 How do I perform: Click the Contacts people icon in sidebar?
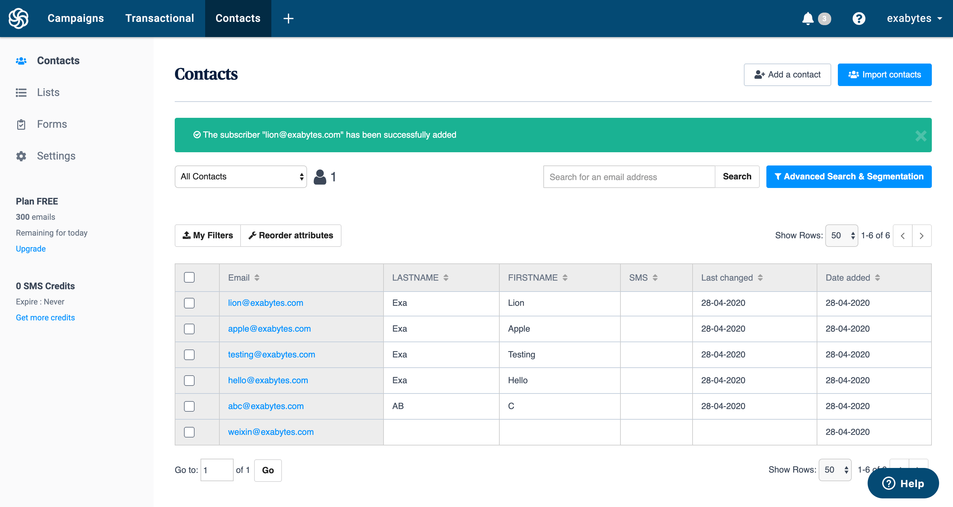pyautogui.click(x=21, y=61)
